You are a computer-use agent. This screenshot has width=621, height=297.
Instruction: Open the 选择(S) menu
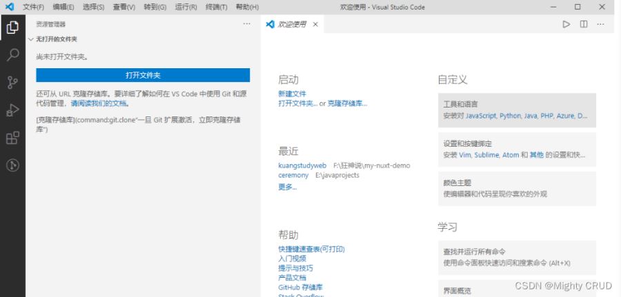[x=93, y=7]
